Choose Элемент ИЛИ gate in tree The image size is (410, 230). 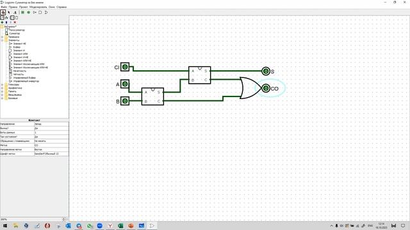[20, 54]
